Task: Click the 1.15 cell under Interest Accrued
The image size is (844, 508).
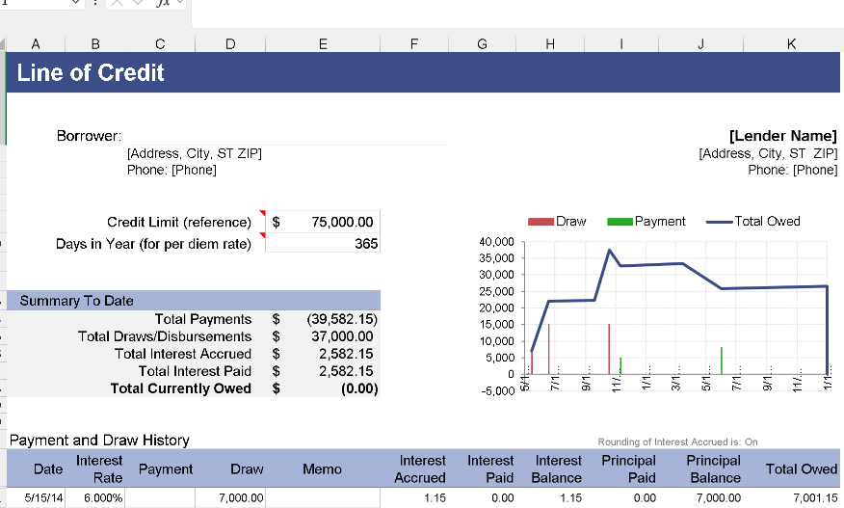Action: point(414,497)
